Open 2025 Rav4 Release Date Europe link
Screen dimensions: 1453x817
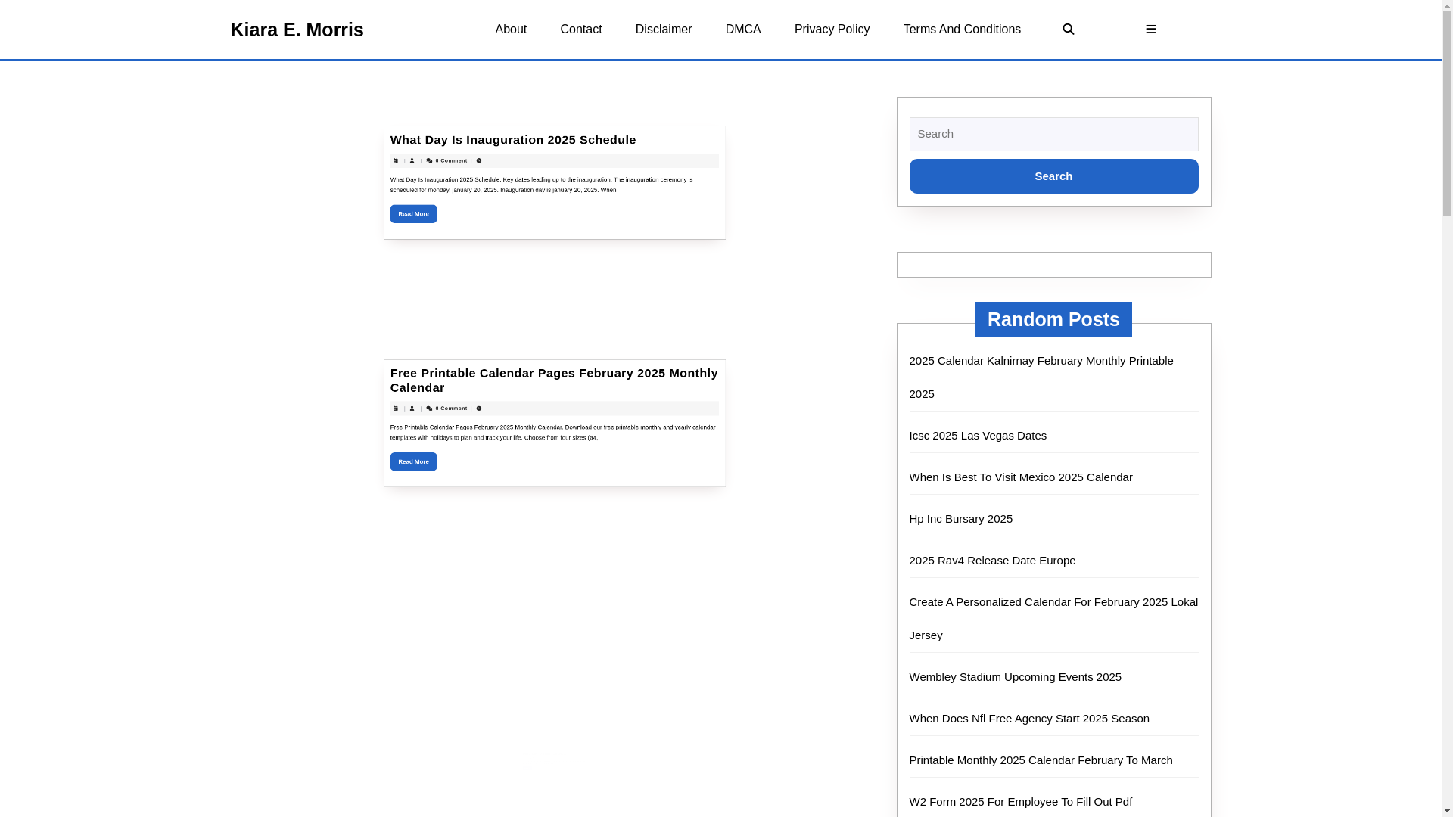click(992, 561)
